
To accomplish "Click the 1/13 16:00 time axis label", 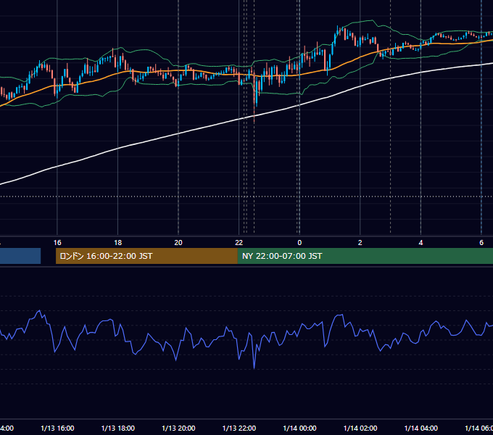I will [x=57, y=428].
